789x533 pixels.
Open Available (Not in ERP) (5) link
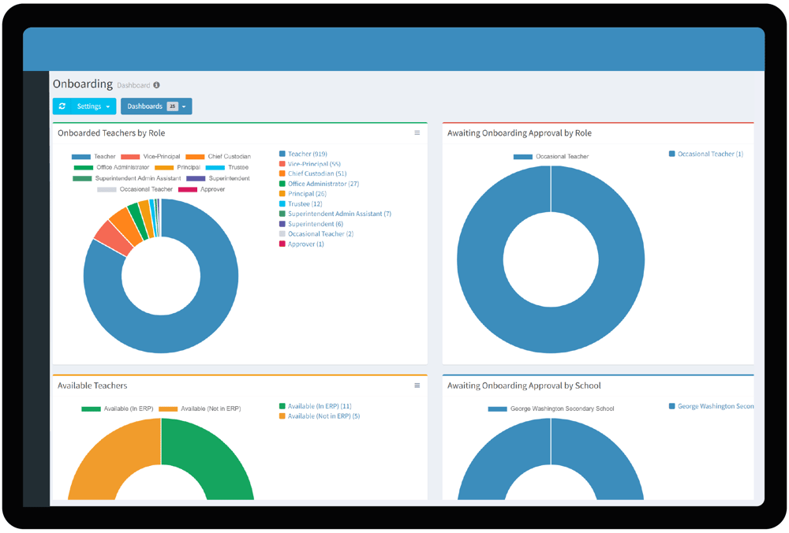coord(323,416)
